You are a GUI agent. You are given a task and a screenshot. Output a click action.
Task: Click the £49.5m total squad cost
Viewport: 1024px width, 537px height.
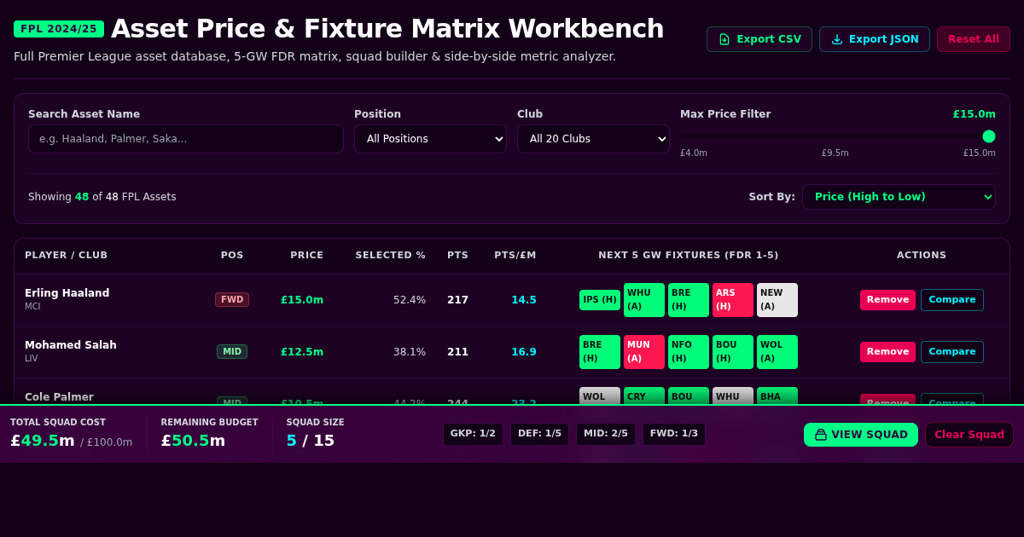pyautogui.click(x=43, y=441)
